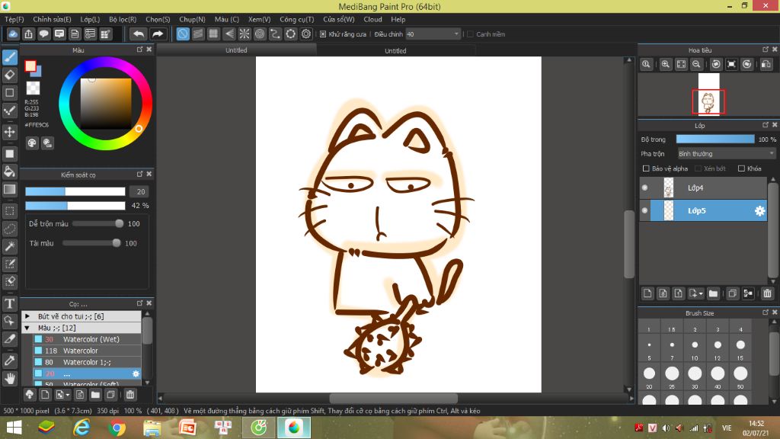Open the gear settings for the selected brush
780x439 pixels.
tap(136, 373)
